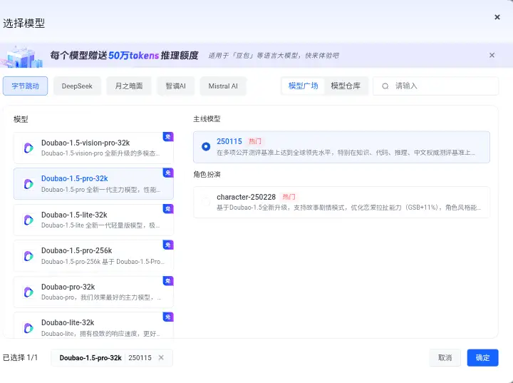Select the 250115 radio button

[206, 146]
